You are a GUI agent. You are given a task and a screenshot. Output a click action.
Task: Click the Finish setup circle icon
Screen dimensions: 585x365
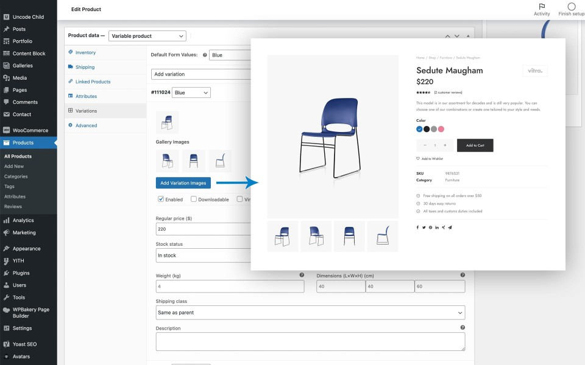(x=571, y=7)
